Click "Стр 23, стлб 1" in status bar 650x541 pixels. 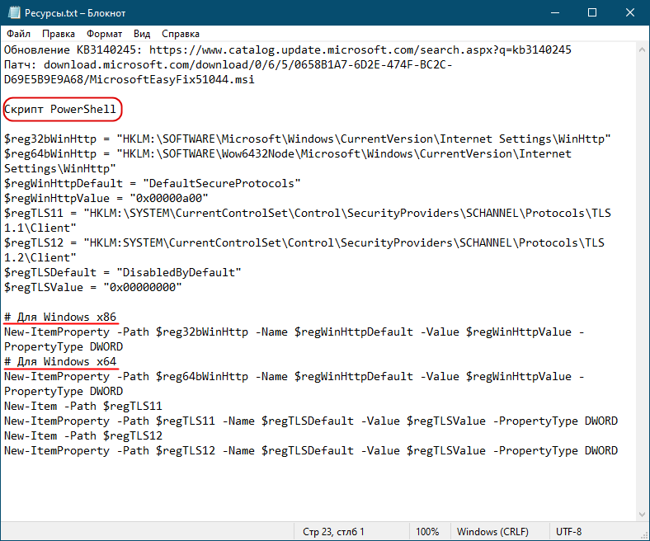[333, 532]
